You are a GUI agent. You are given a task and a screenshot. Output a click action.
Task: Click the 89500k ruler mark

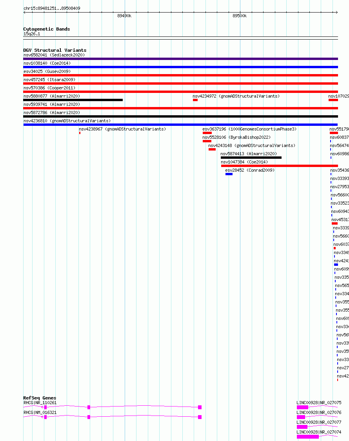click(240, 16)
